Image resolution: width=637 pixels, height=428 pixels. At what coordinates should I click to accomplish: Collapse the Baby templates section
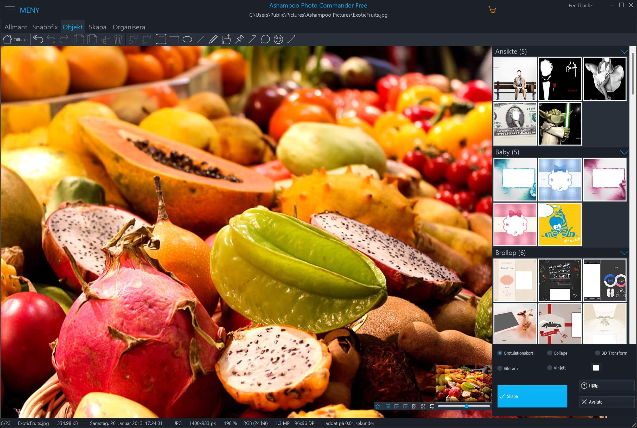click(x=624, y=152)
